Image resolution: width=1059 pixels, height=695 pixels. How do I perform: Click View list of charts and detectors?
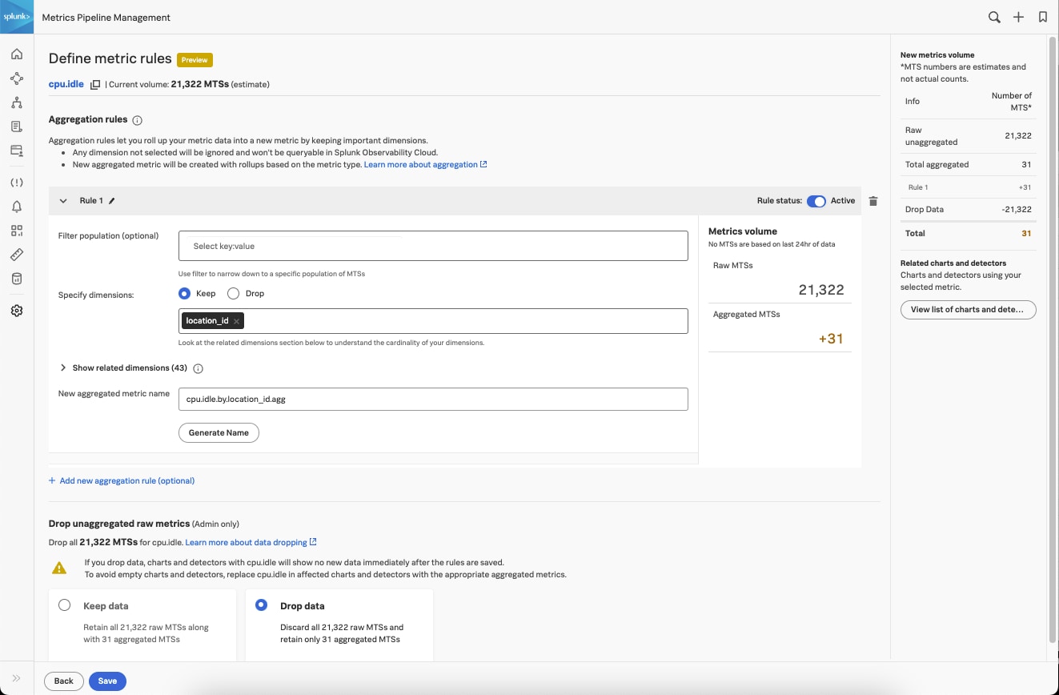[968, 309]
